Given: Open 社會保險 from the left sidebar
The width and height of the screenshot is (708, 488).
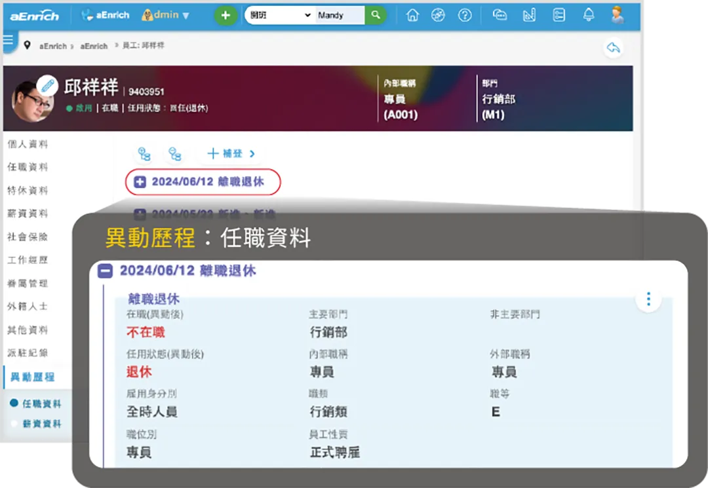Looking at the screenshot, I should [x=28, y=236].
